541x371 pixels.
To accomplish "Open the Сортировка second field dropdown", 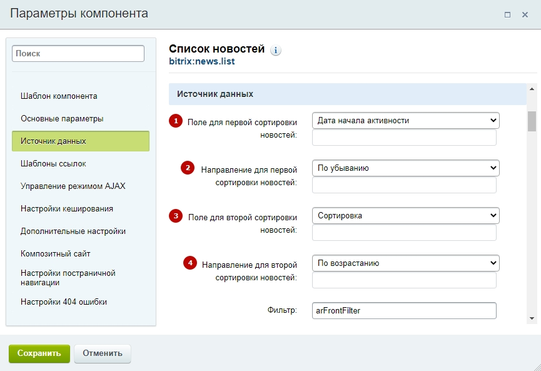I will pos(405,216).
